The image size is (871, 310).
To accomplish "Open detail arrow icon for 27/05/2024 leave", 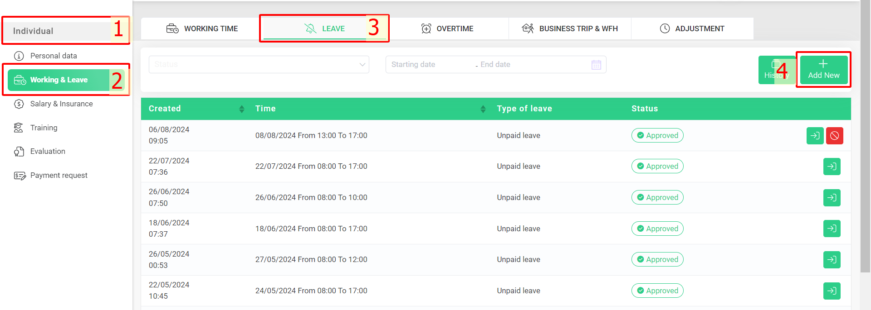I will (832, 260).
